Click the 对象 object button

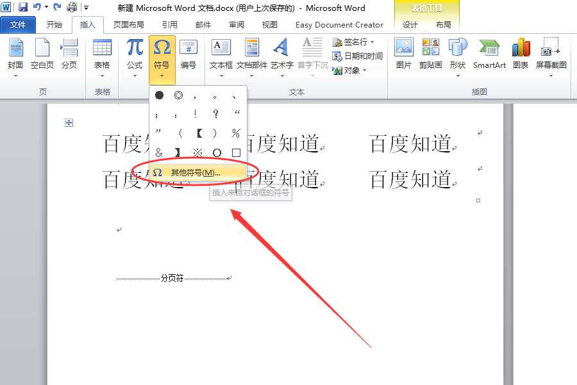[x=346, y=70]
